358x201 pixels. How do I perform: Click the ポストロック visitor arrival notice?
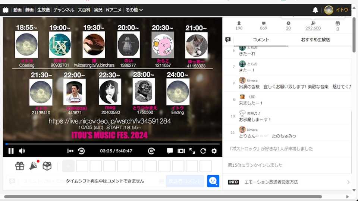[271, 149]
